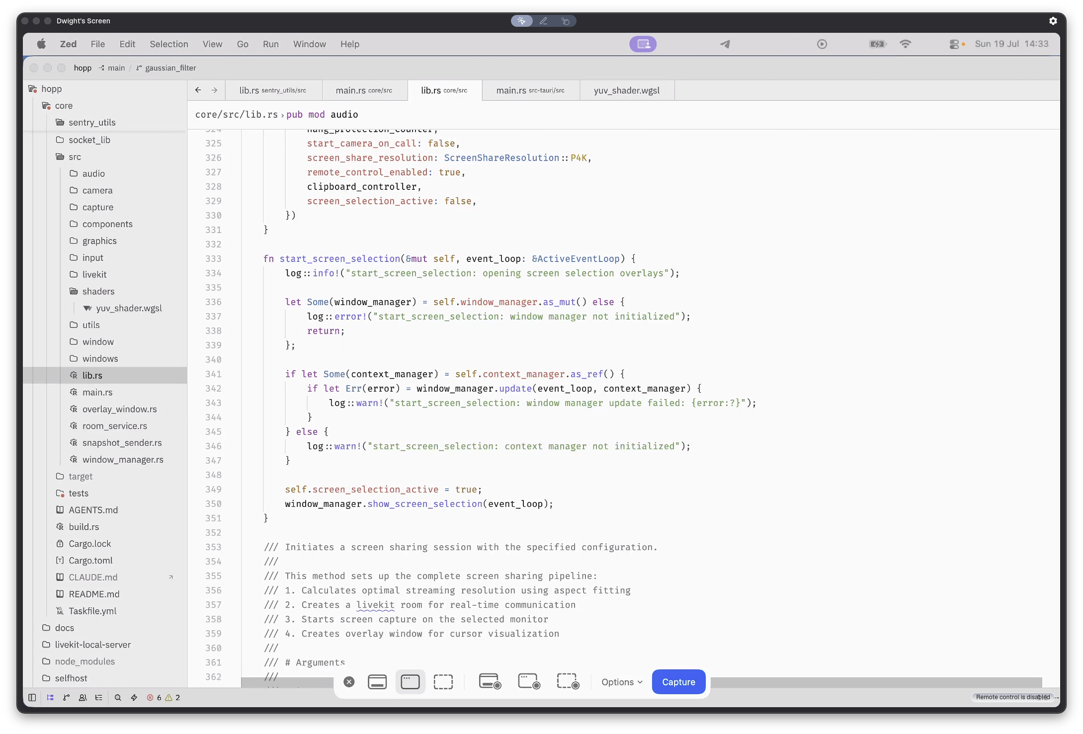This screenshot has width=1083, height=734.
Task: Open the outline panel icon
Action: tap(98, 697)
